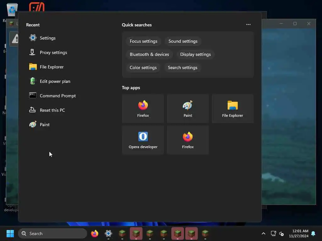322x241 pixels.
Task: Open muted volume tray icon
Action: [281, 233]
